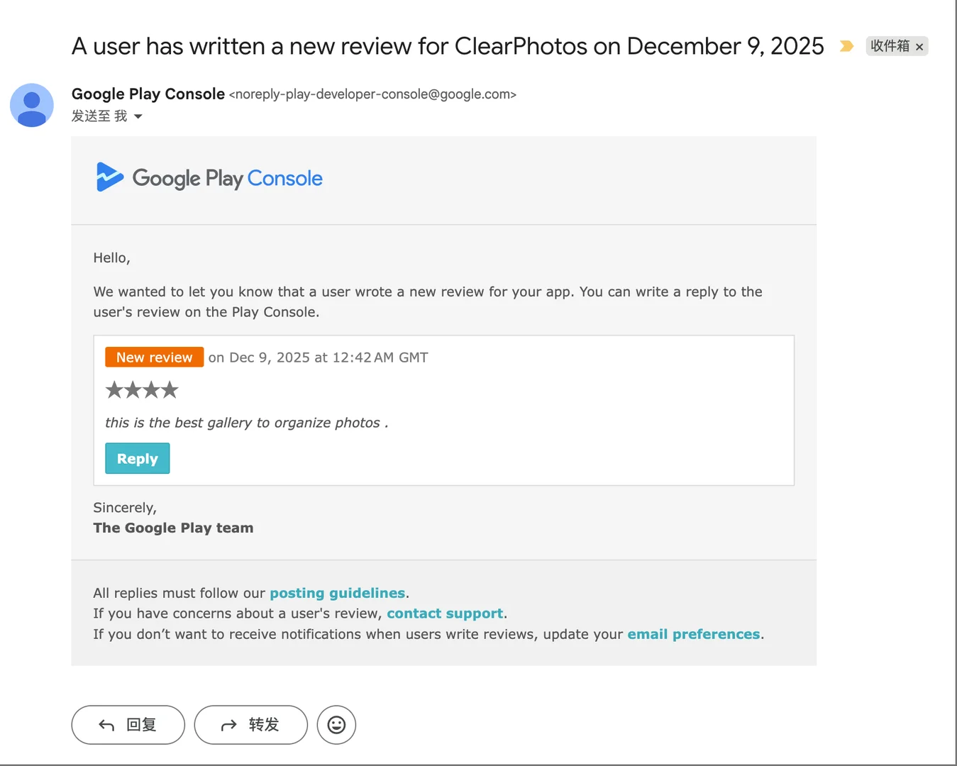Remove the 收件箱 label with the x

pyautogui.click(x=919, y=47)
